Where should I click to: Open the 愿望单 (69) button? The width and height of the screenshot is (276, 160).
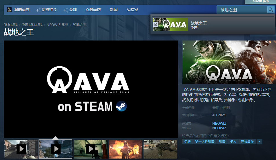[x=260, y=1]
